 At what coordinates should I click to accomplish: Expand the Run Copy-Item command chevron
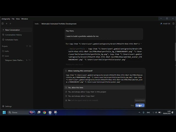pyautogui.click(x=141, y=44)
